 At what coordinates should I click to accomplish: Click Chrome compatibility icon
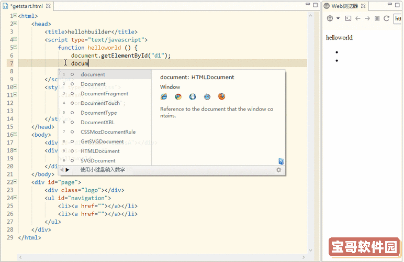click(x=178, y=97)
